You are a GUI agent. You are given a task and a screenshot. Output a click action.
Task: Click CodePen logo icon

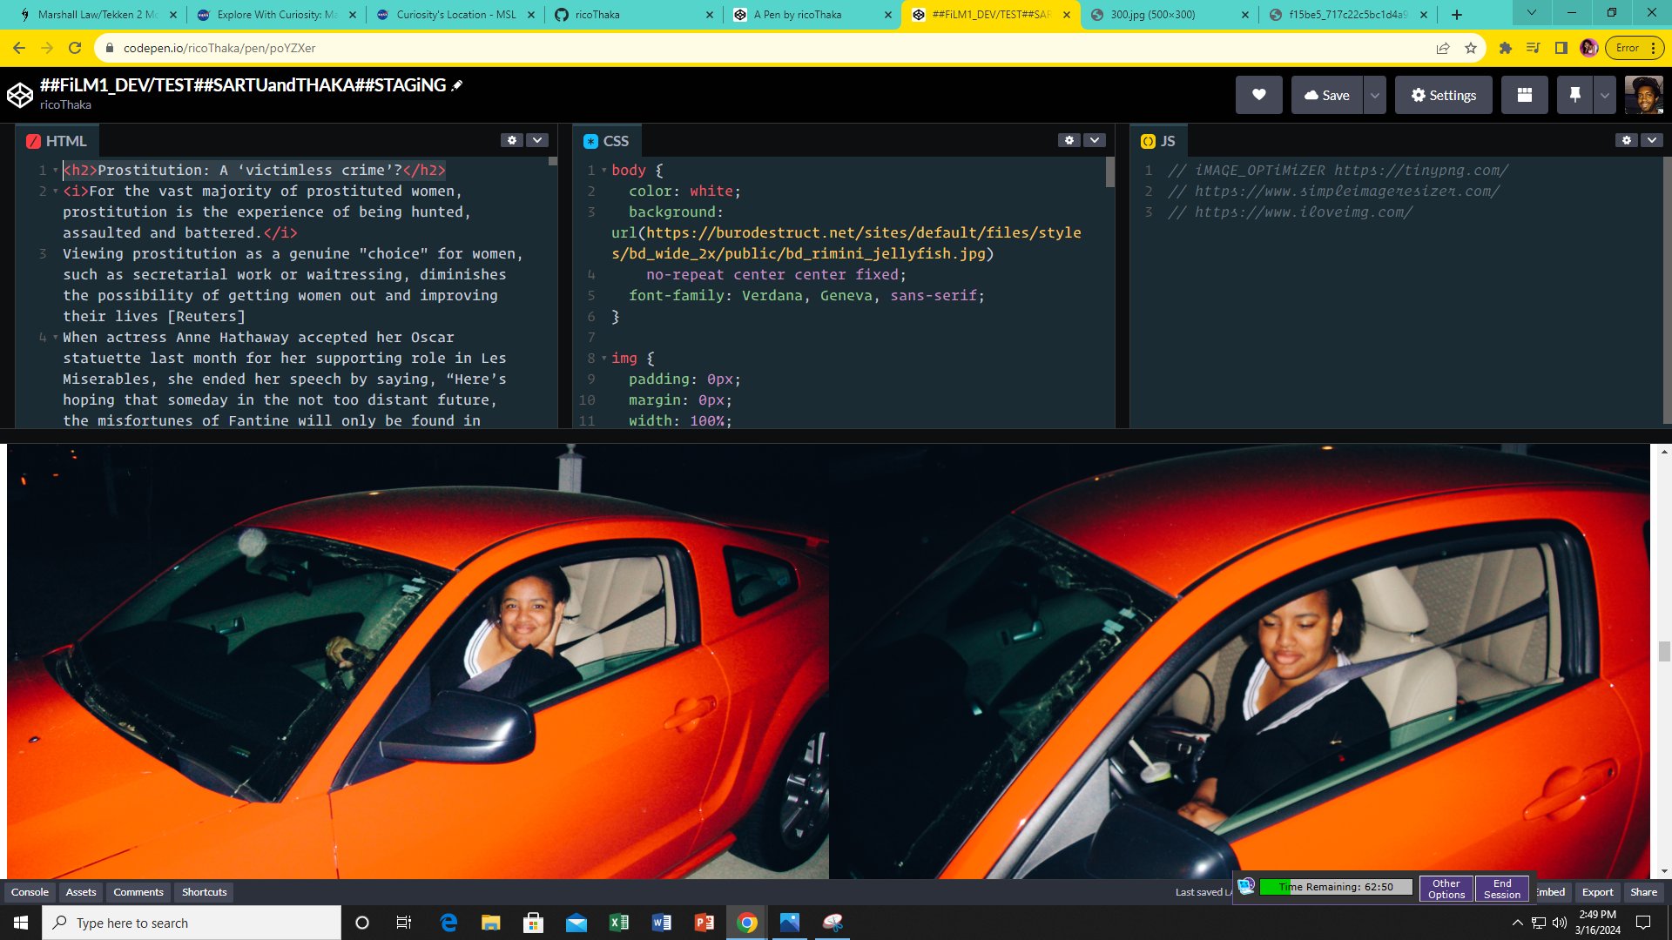click(x=20, y=94)
